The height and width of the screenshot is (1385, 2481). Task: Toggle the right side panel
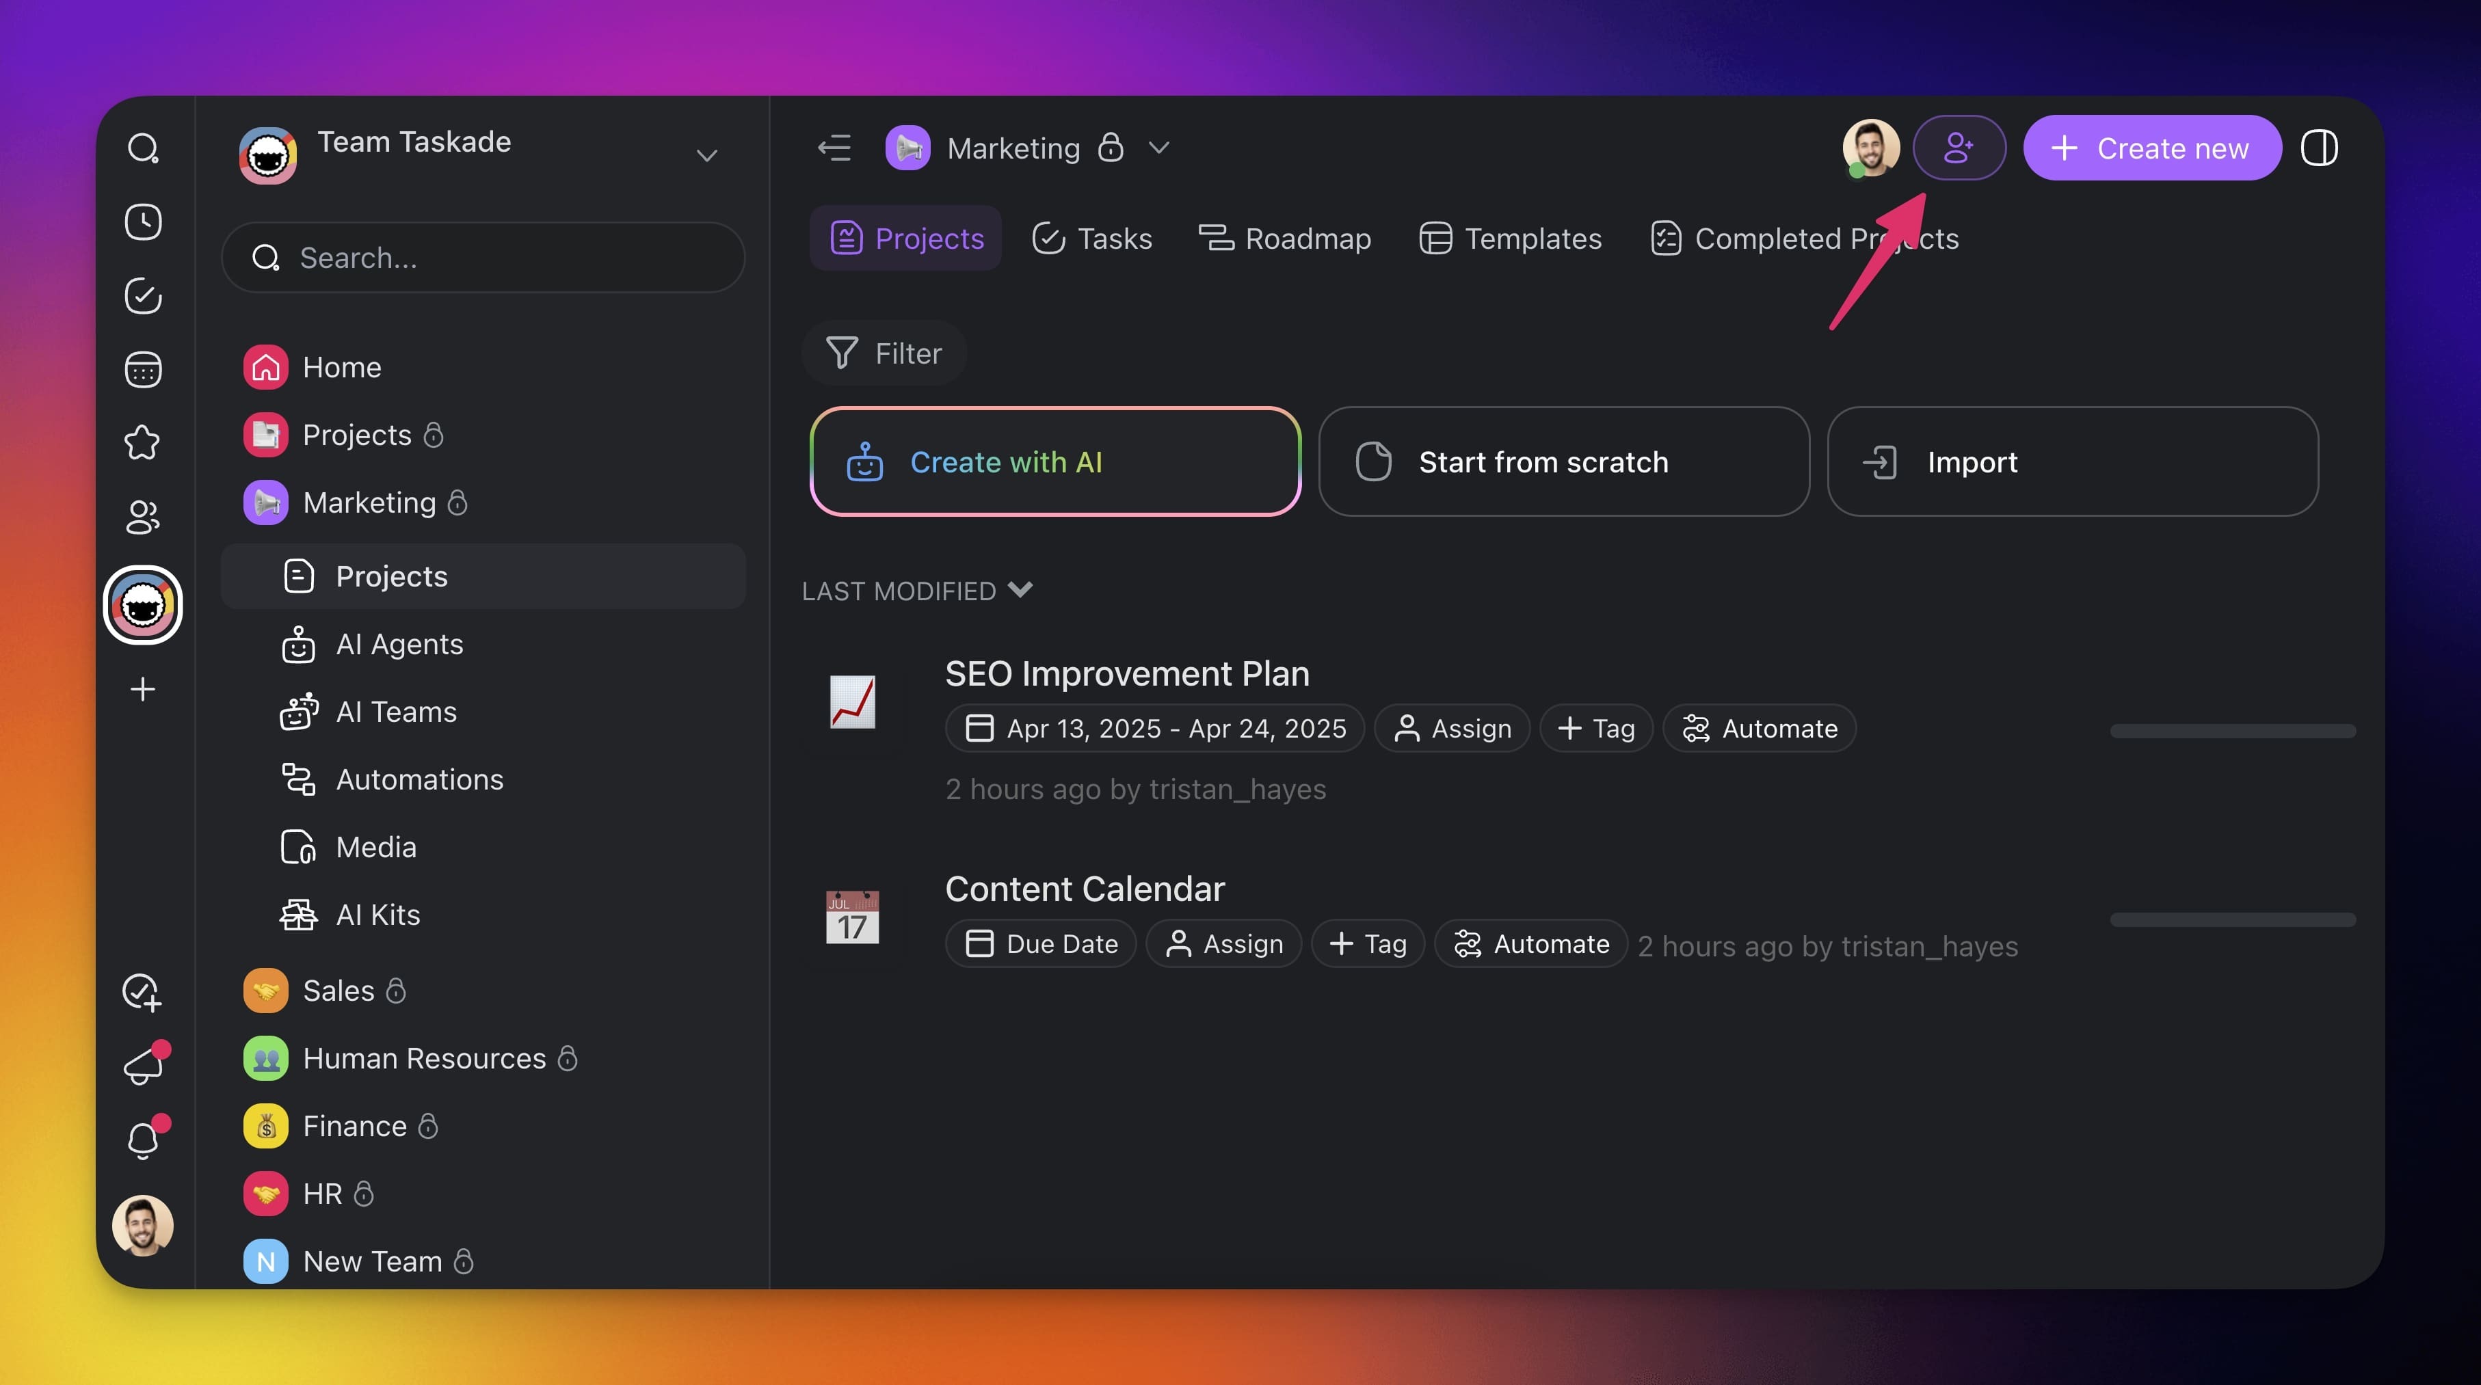[2319, 148]
